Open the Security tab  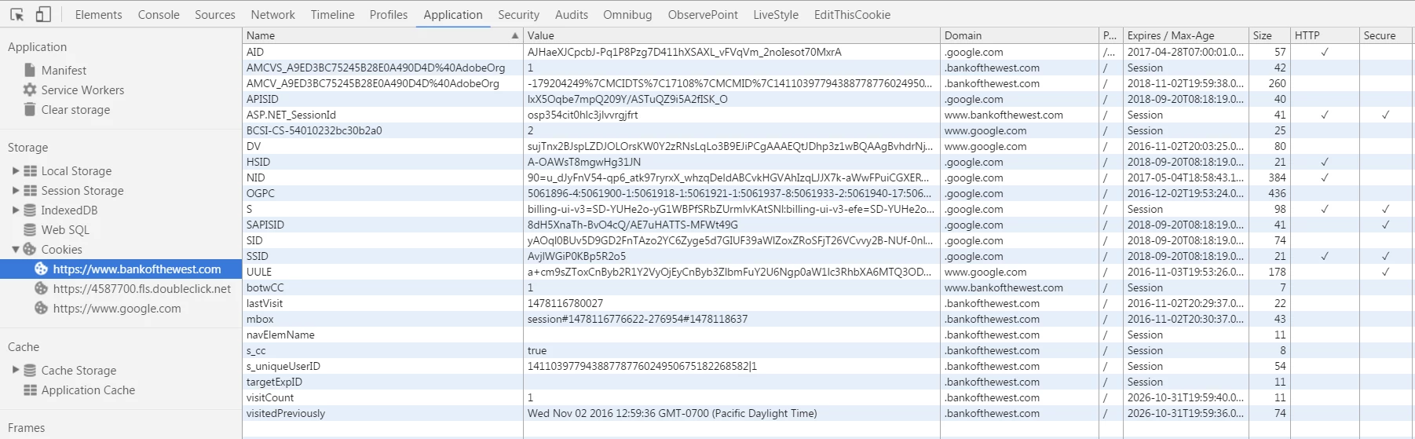[x=518, y=14]
